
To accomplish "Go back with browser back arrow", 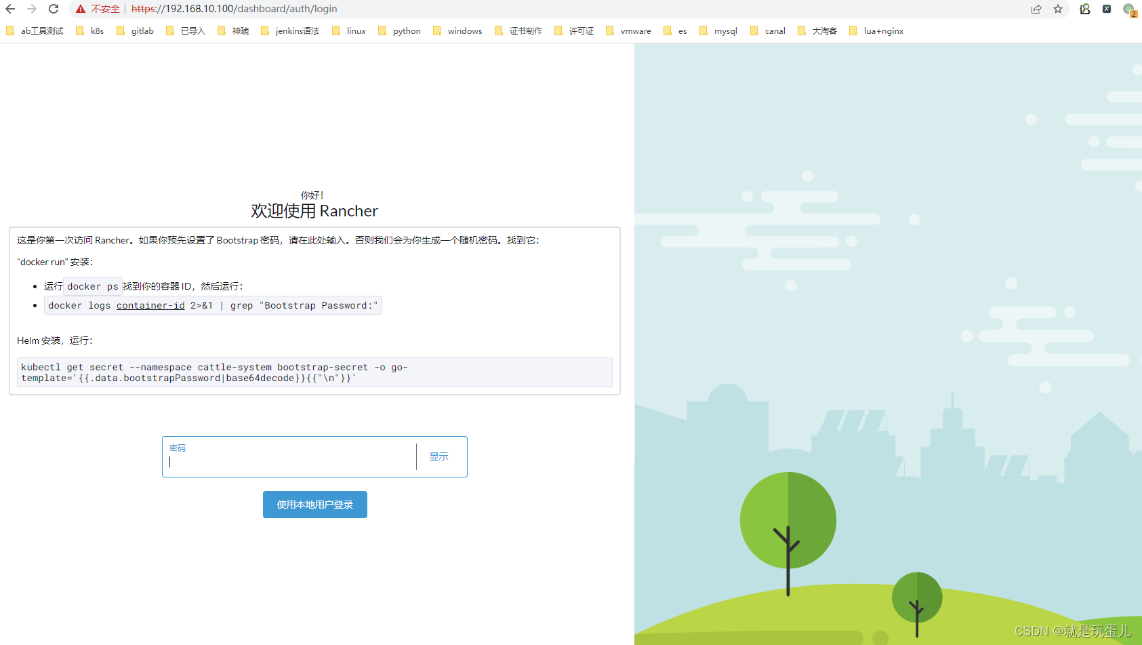I will (x=10, y=9).
